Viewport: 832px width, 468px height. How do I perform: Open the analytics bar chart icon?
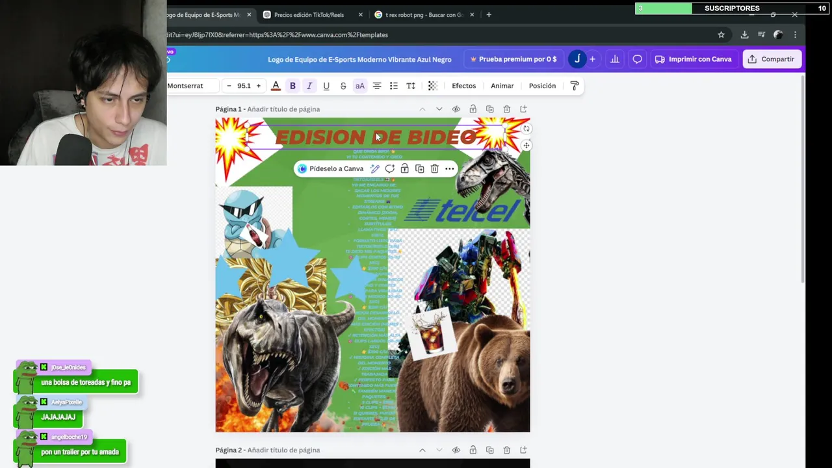615,59
